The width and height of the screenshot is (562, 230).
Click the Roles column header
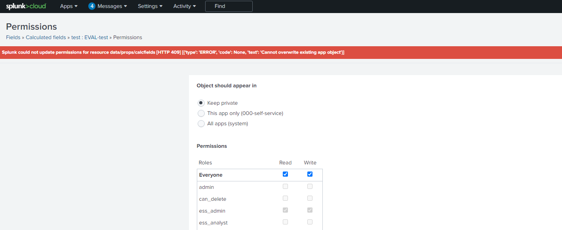coord(206,163)
